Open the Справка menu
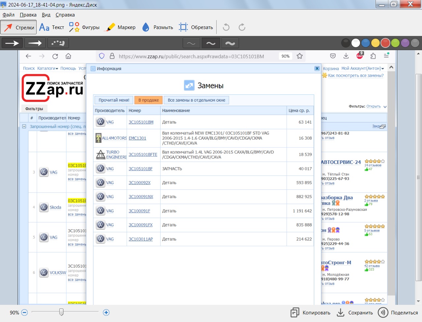This screenshot has width=422, height=322. click(65, 15)
